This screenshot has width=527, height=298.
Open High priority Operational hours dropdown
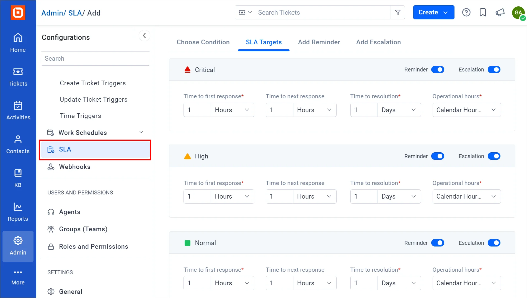click(466, 196)
